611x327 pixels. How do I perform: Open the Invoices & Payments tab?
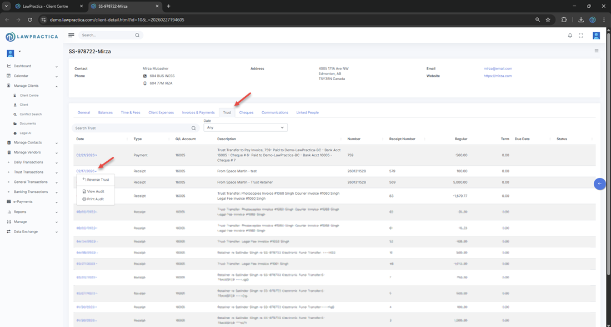click(198, 112)
